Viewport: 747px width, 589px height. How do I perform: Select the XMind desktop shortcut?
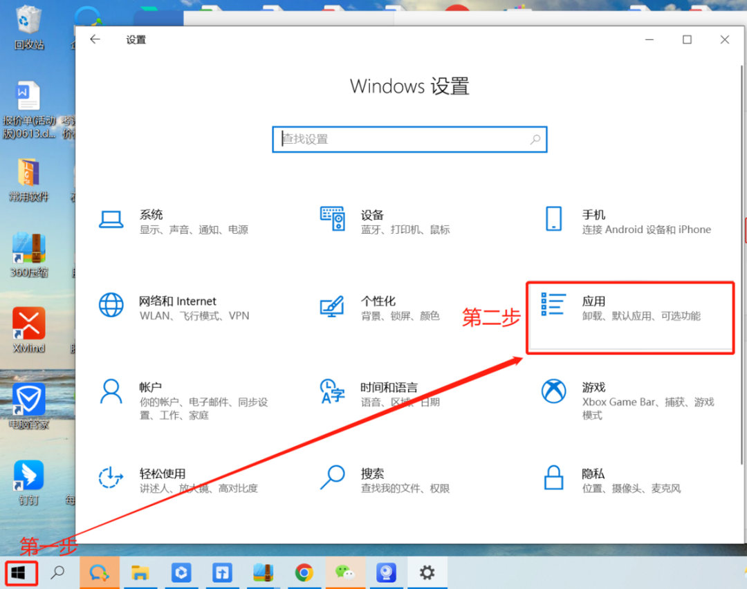[x=28, y=330]
